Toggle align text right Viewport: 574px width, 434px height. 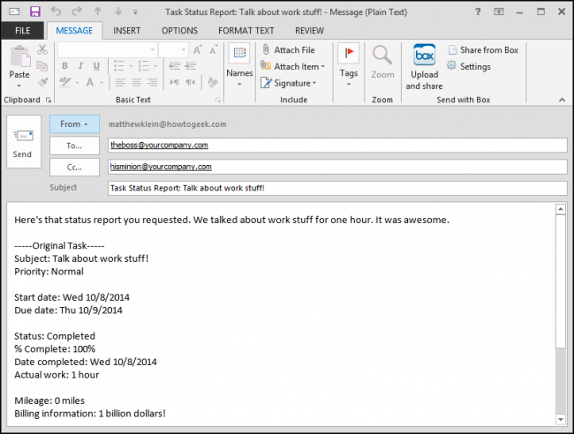tap(152, 82)
